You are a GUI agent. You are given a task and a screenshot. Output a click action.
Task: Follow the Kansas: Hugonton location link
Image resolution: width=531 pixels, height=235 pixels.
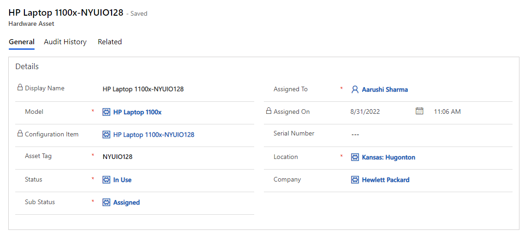pos(388,157)
